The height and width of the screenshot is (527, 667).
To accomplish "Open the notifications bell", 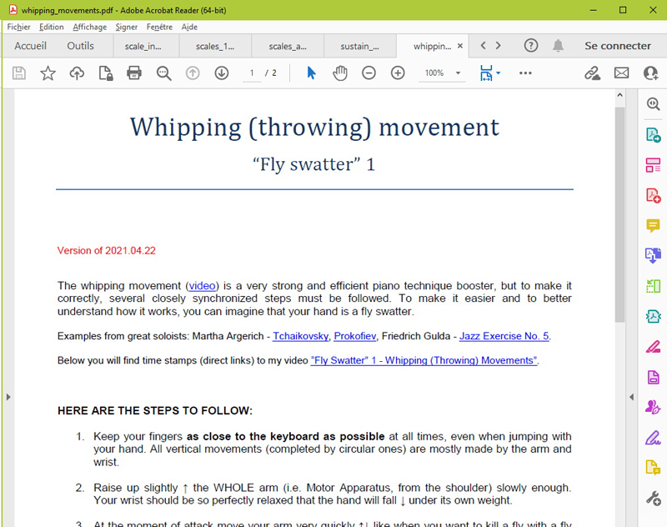I will (x=558, y=46).
